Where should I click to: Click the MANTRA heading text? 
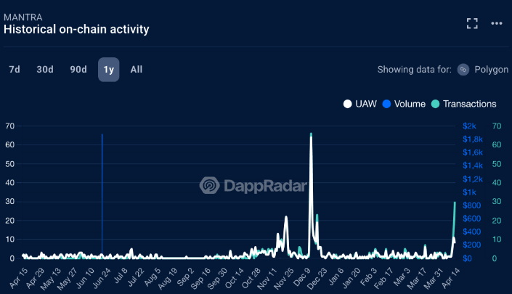coord(23,17)
